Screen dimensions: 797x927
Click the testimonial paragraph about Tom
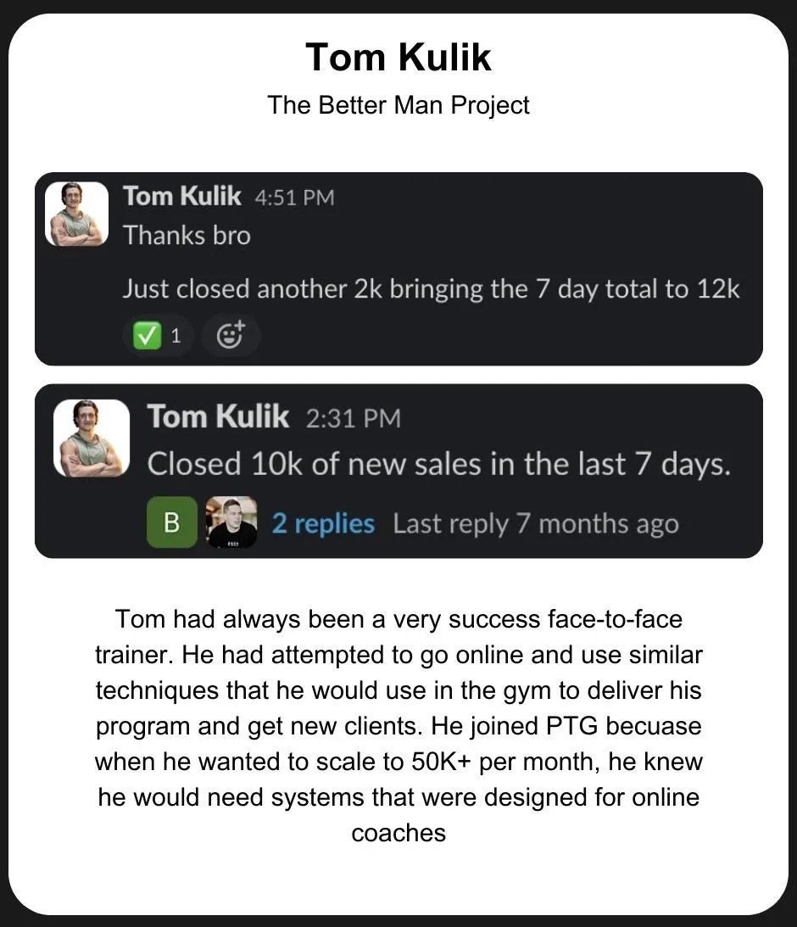point(398,726)
